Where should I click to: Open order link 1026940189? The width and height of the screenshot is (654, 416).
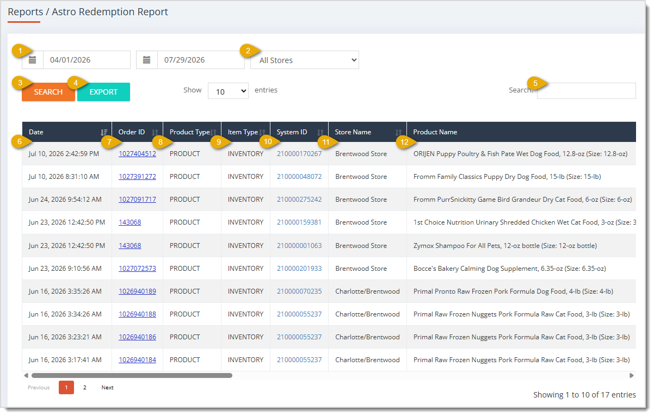click(137, 291)
